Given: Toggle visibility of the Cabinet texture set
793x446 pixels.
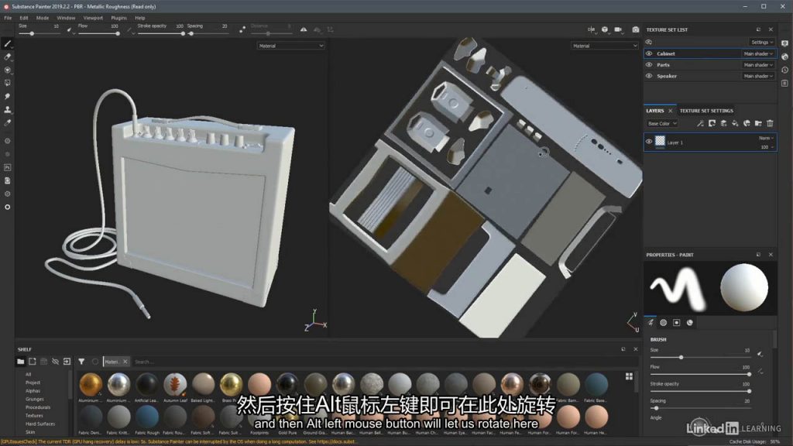Looking at the screenshot, I should (x=649, y=53).
